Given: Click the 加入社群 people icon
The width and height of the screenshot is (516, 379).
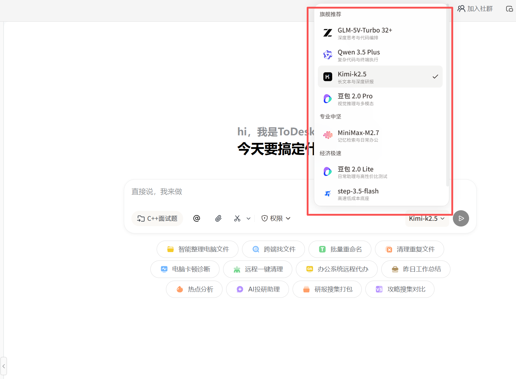Looking at the screenshot, I should [x=461, y=9].
